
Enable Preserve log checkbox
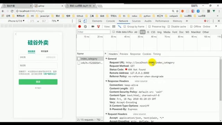(x=150, y=26)
